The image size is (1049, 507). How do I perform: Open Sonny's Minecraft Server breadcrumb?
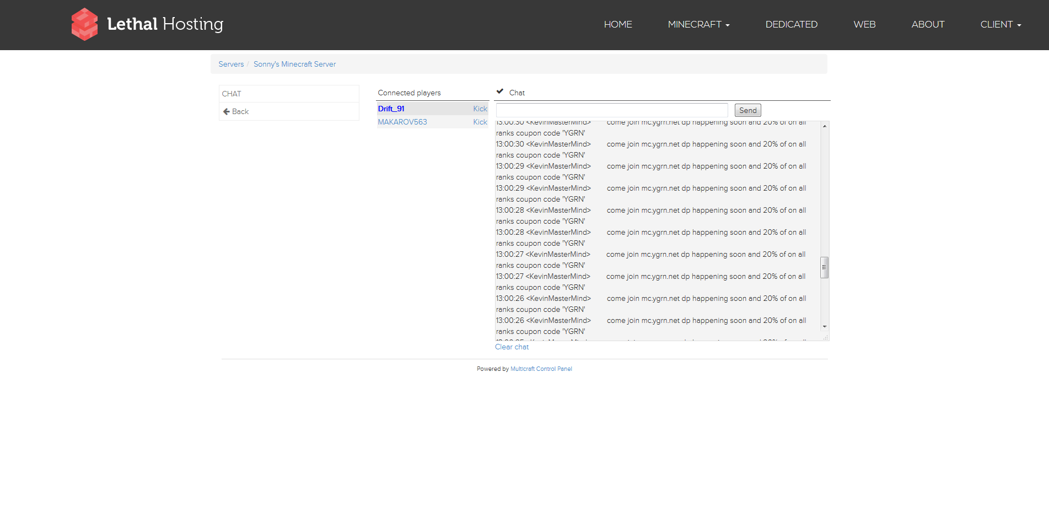[294, 64]
